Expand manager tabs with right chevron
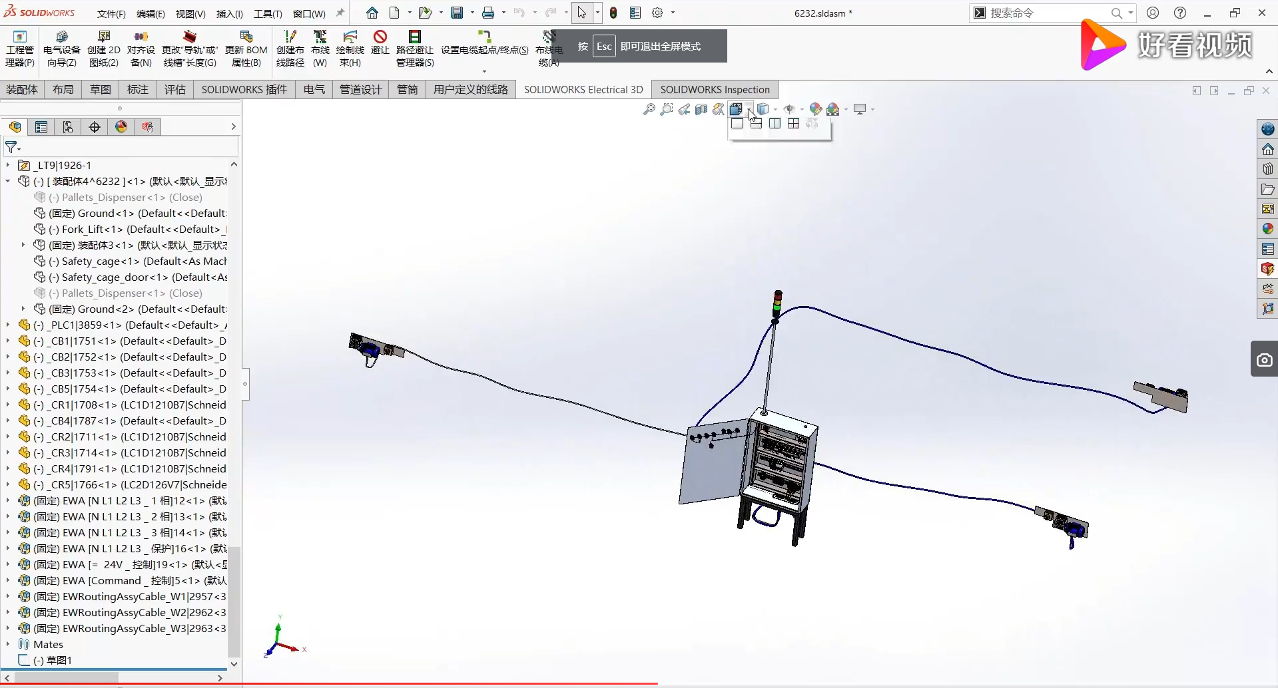1278x688 pixels. pos(233,126)
